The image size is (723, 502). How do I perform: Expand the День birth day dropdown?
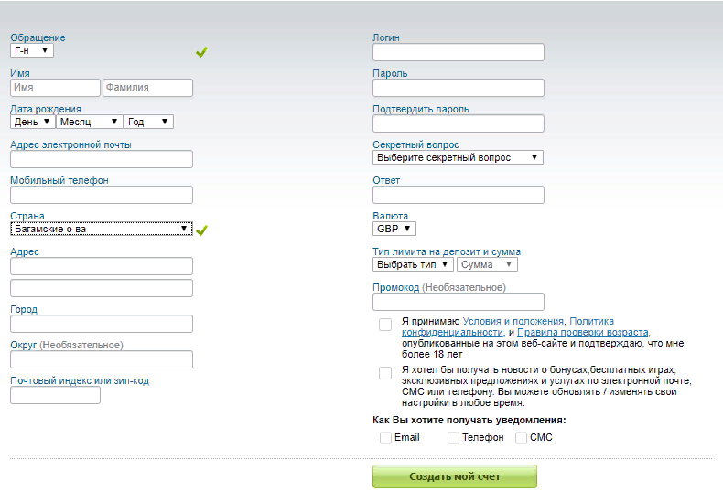pyautogui.click(x=33, y=122)
